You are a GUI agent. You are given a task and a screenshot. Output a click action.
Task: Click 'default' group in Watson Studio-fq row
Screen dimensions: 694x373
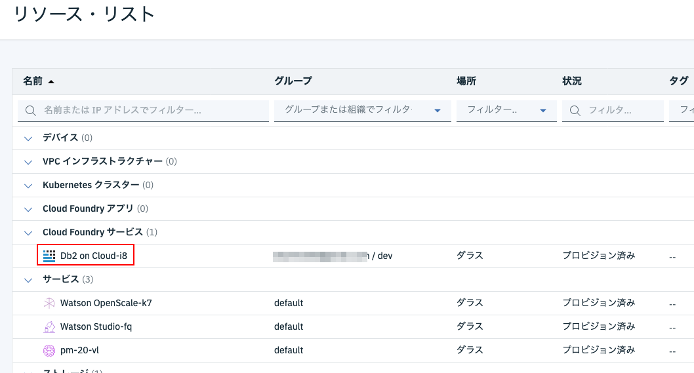(289, 326)
